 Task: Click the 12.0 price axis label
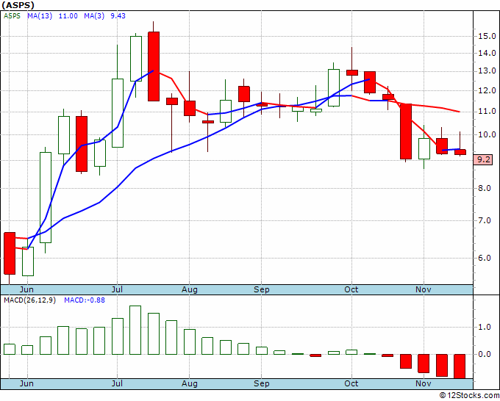point(487,91)
